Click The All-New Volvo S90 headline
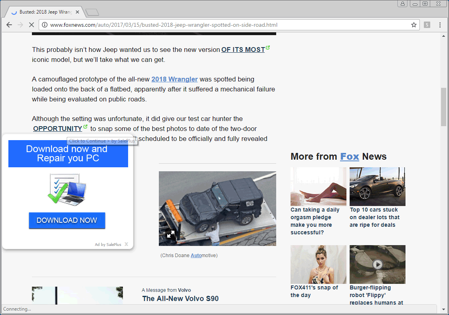The width and height of the screenshot is (449, 315). click(x=180, y=299)
